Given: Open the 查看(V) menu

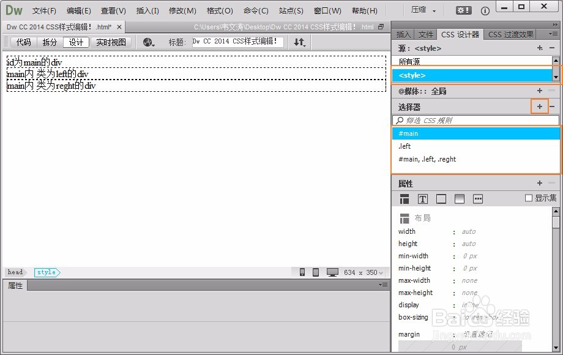Looking at the screenshot, I should point(113,11).
